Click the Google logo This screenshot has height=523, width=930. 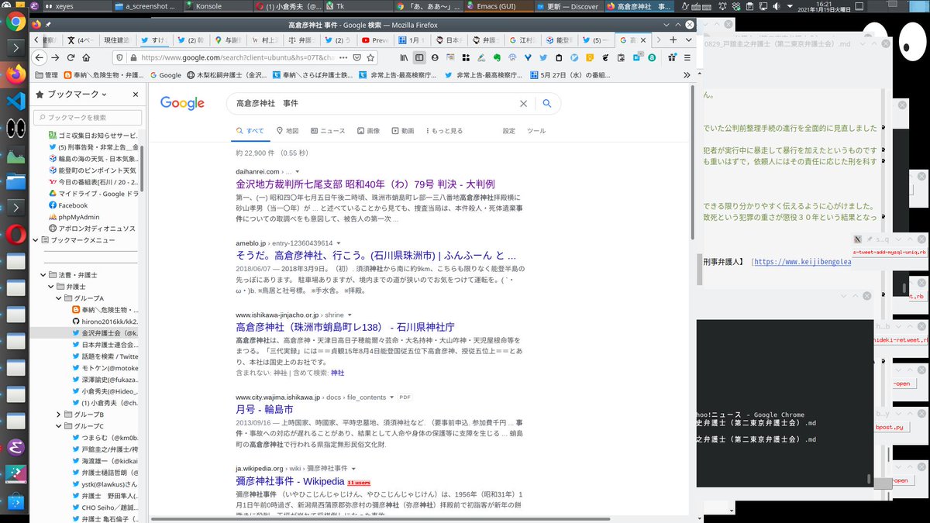(x=182, y=104)
